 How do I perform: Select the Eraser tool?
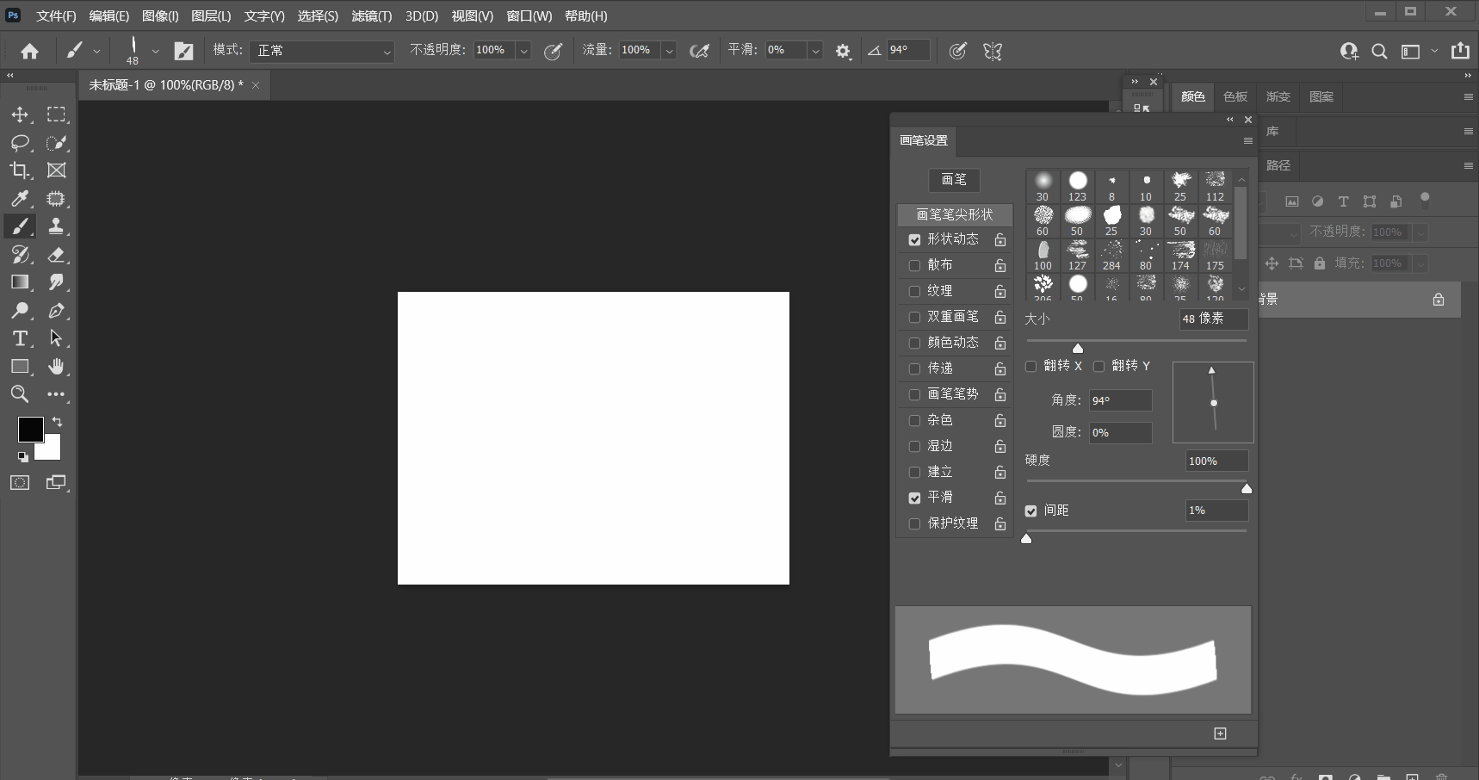pos(56,255)
